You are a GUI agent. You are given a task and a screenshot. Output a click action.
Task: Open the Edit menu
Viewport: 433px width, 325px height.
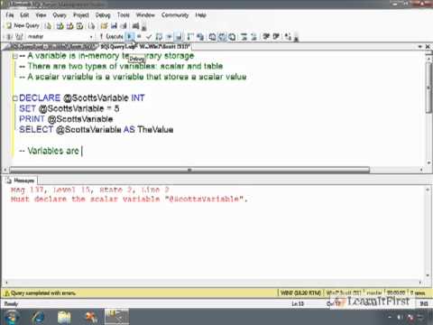[24, 15]
